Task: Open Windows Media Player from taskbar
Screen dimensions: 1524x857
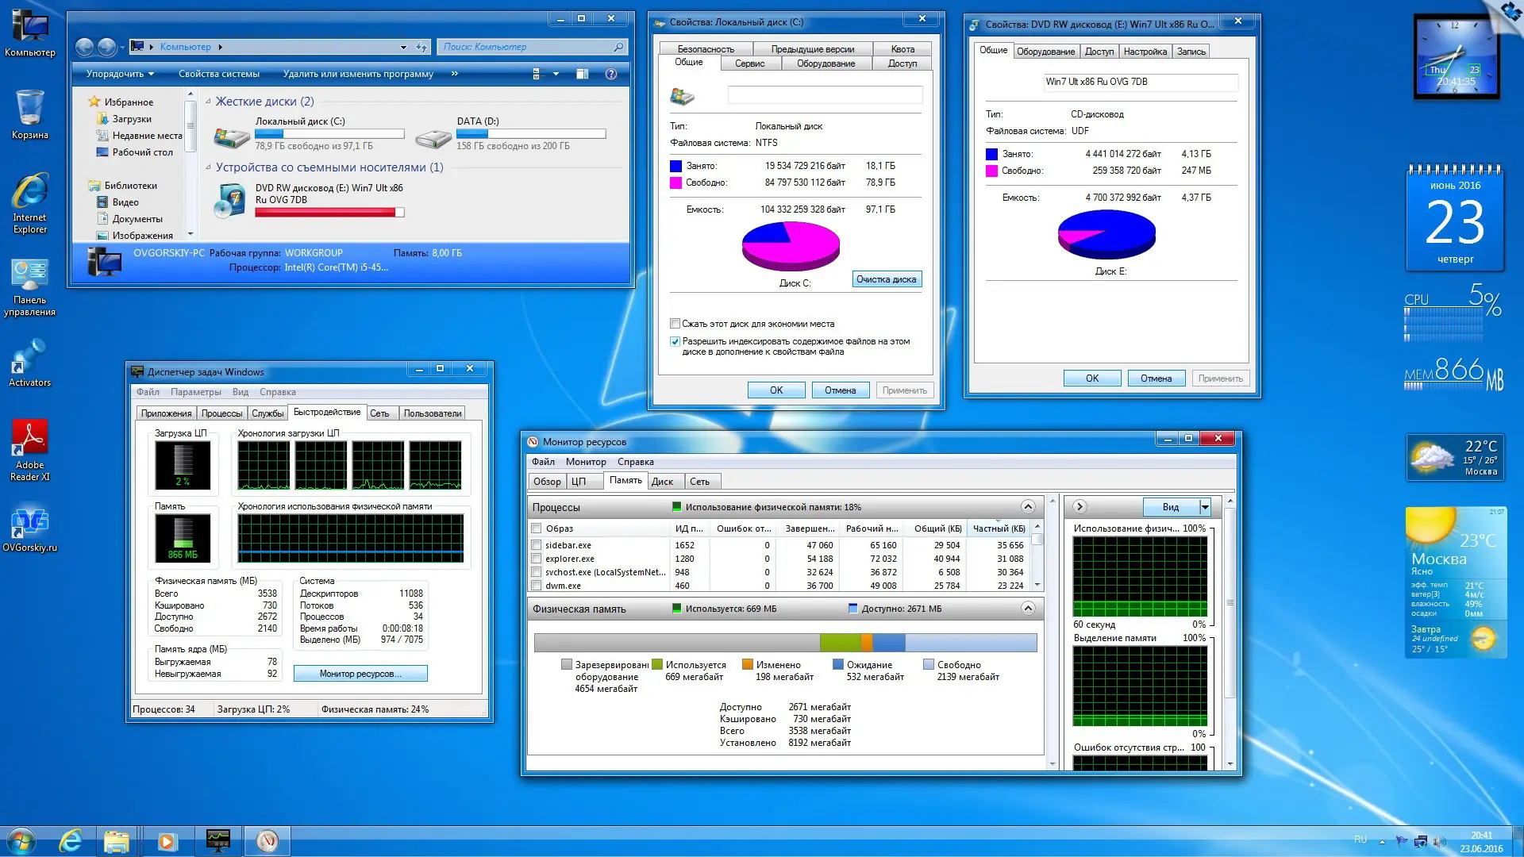Action: (166, 841)
